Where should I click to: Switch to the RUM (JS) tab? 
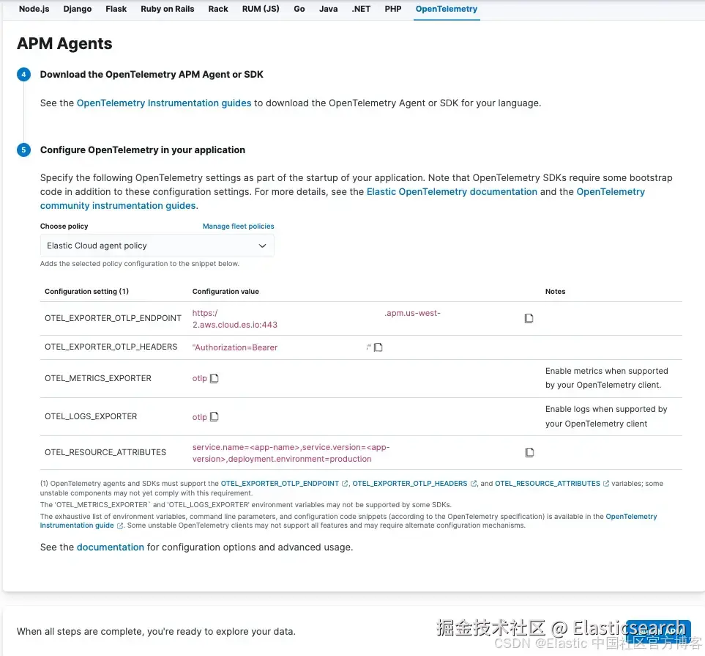coord(261,9)
